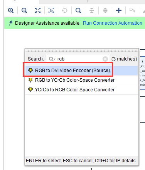The image size is (145, 170).
Task: Click the Zoom In toolbar icon
Action: coord(11,10)
